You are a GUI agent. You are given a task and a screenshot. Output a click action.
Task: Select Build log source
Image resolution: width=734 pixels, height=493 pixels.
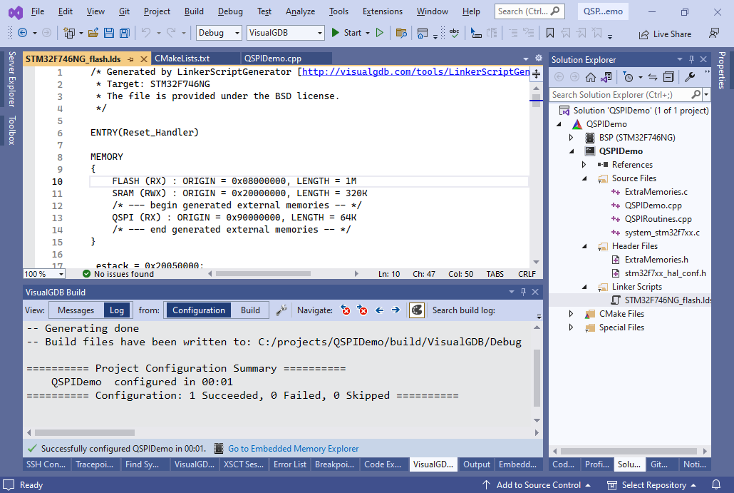click(x=250, y=310)
